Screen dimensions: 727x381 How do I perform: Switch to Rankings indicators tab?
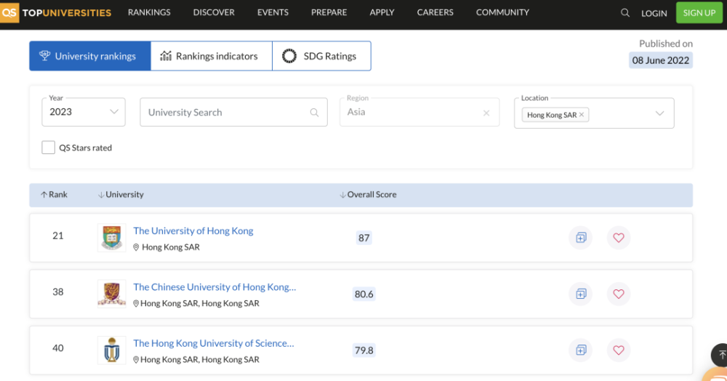click(x=212, y=56)
